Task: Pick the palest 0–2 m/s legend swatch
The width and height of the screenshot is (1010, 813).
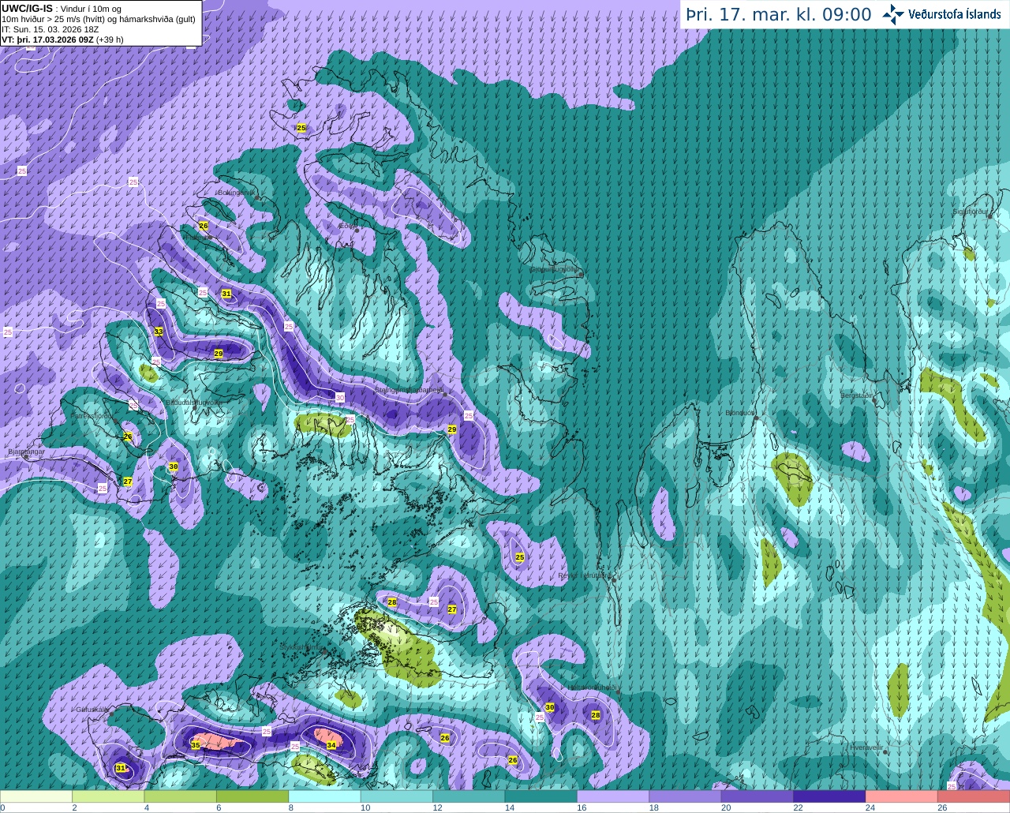Action: click(36, 796)
